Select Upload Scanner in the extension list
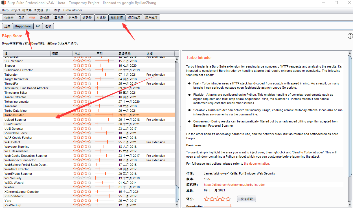 (16, 120)
